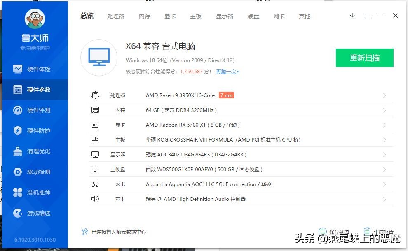Select 西数 WDS500G1X0E-00AFY0 disk text
The height and width of the screenshot is (251, 408).
pyautogui.click(x=204, y=170)
